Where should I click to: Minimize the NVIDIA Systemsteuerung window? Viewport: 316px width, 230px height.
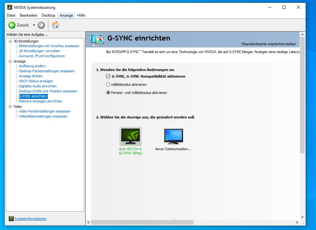click(270, 8)
